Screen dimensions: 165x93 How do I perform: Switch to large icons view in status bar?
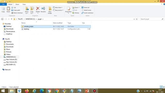pyautogui.click(x=164, y=87)
